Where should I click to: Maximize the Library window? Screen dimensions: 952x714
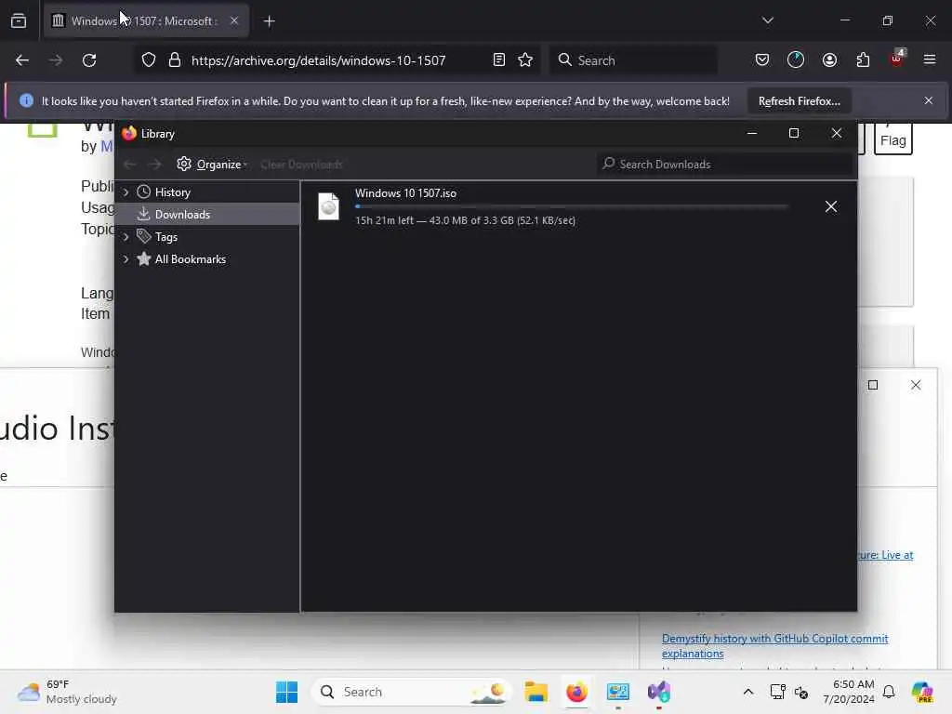[794, 133]
